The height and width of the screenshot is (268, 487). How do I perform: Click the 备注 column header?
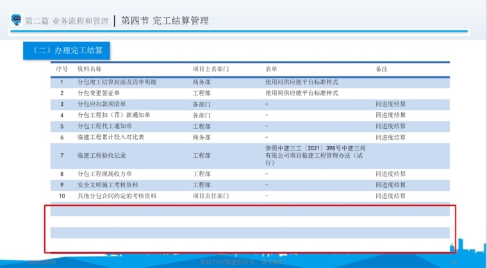pos(382,69)
